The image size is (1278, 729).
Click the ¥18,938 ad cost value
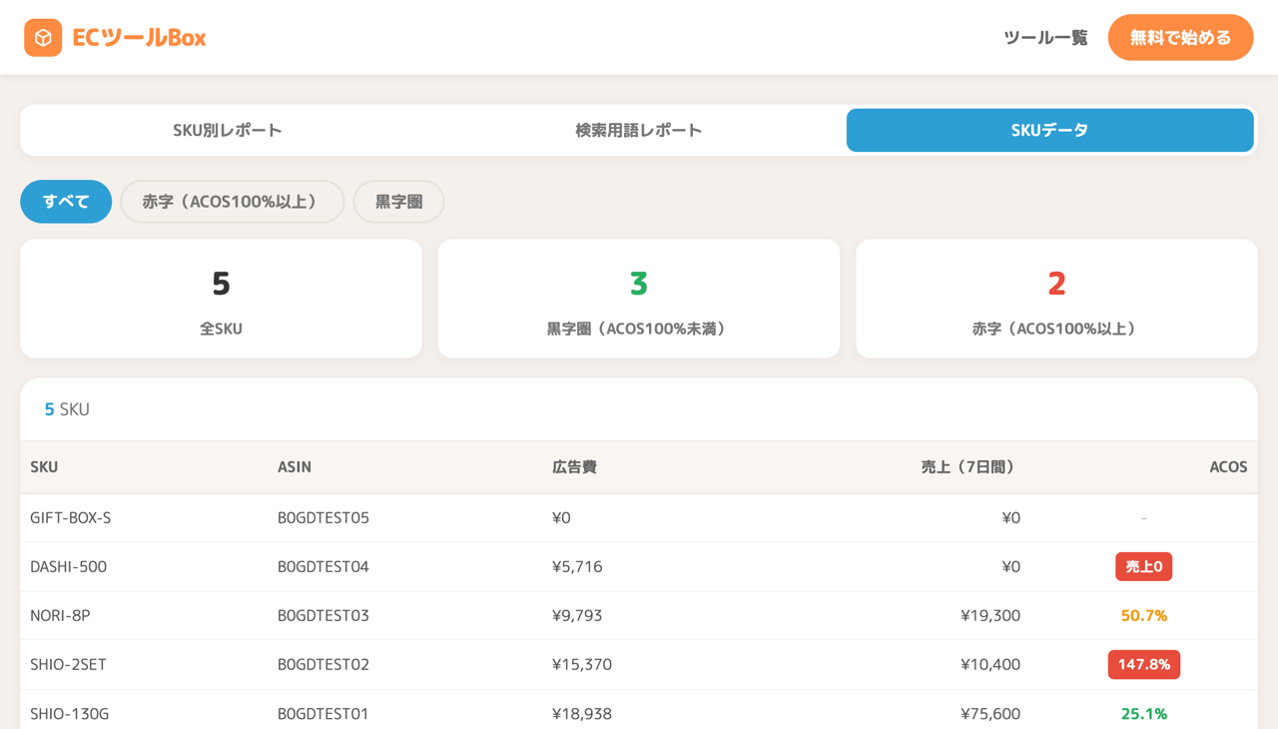(x=582, y=714)
